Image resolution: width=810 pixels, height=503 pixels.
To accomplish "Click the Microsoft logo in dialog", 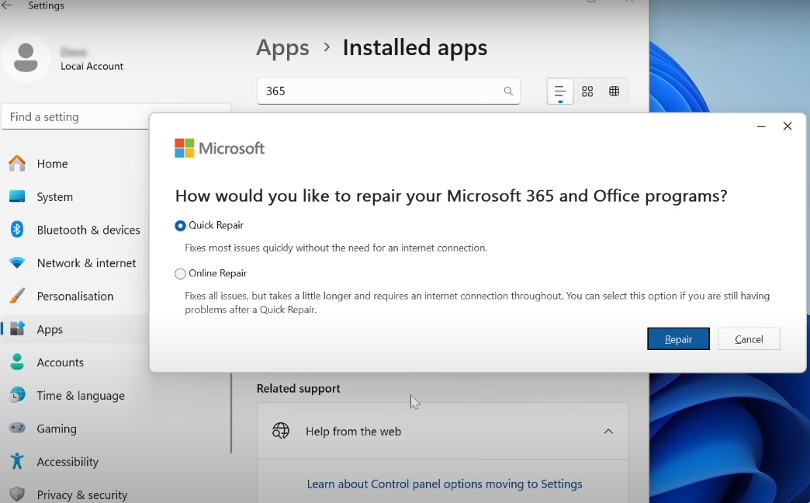I will [x=220, y=148].
